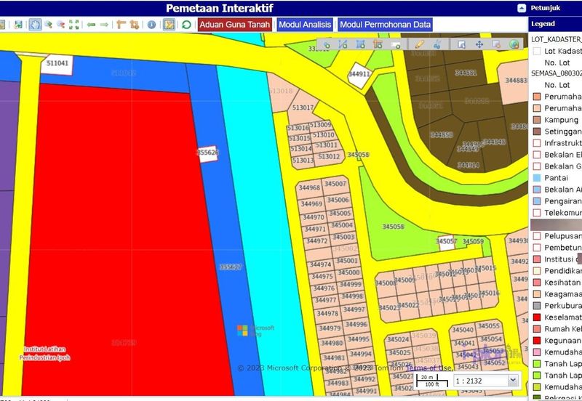Image resolution: width=582 pixels, height=401 pixels.
Task: Click the Pengairan legend label
Action: click(563, 201)
